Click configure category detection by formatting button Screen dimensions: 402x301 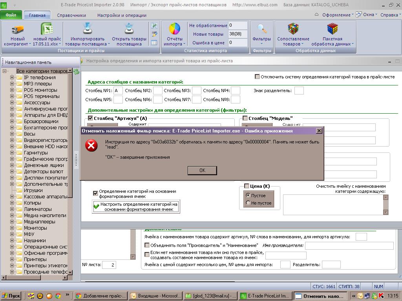pyautogui.click(x=136, y=207)
